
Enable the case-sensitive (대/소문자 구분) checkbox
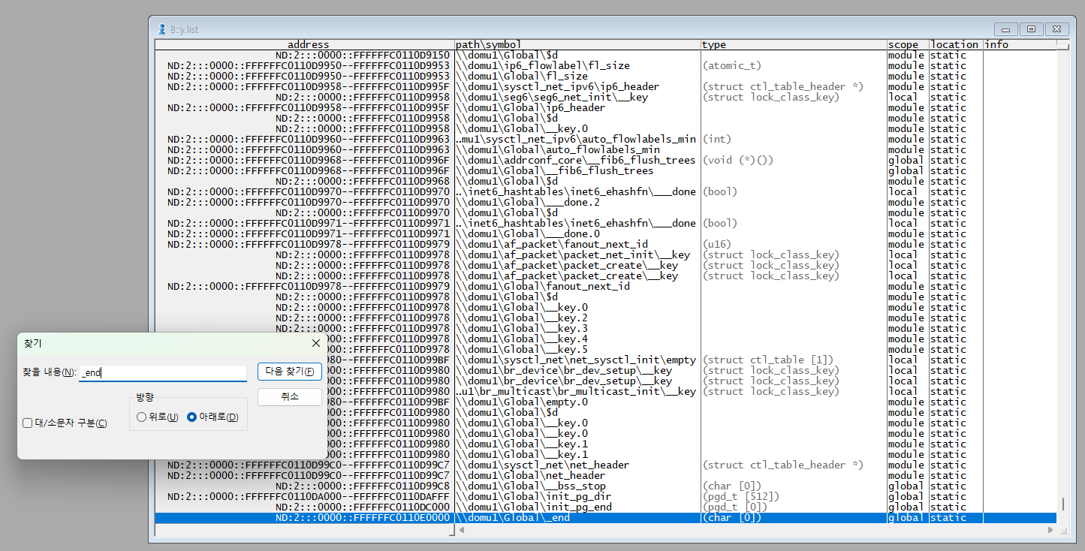(x=27, y=423)
